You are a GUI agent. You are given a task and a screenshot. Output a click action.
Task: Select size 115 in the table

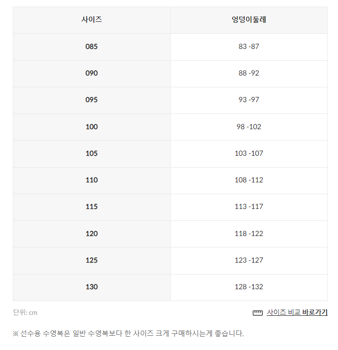click(91, 207)
